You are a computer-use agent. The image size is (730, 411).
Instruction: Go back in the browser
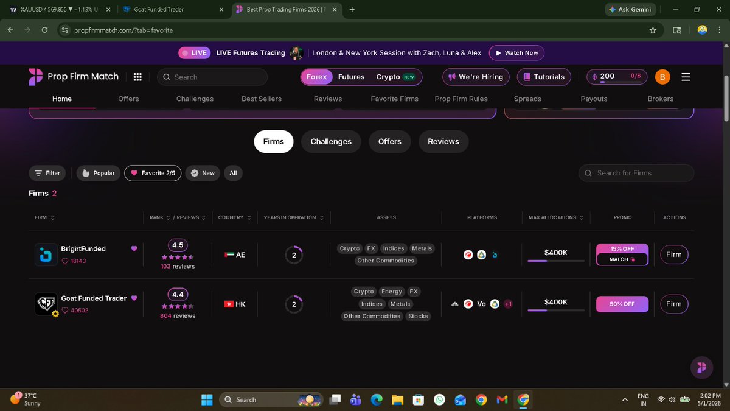(10, 30)
